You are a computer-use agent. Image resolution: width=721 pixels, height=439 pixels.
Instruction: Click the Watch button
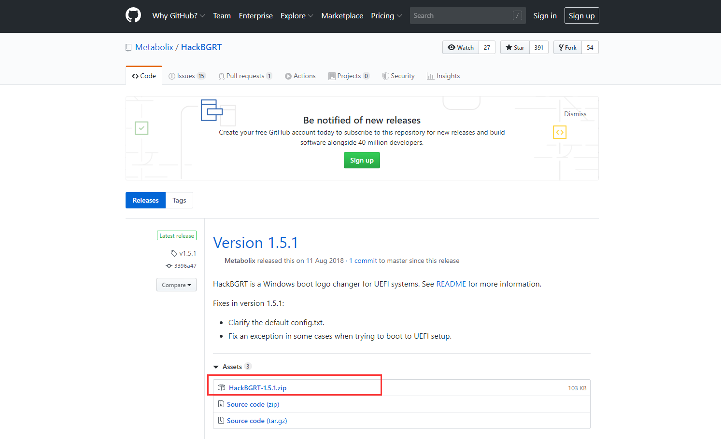[461, 47]
